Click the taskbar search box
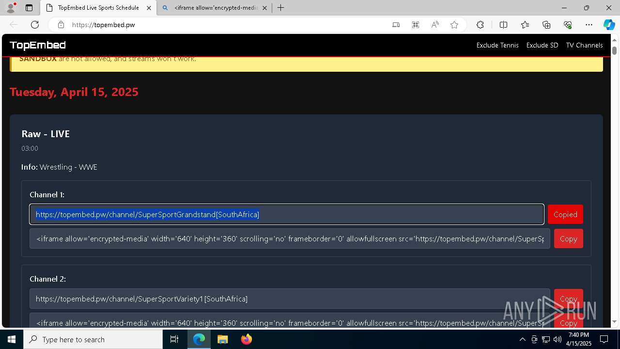The height and width of the screenshot is (349, 620). (x=93, y=339)
